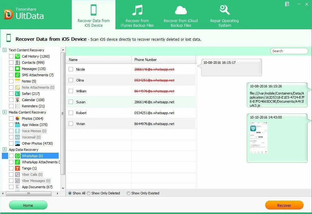312x214 pixels.
Task: Select the Show All radio button
Action: (x=70, y=193)
